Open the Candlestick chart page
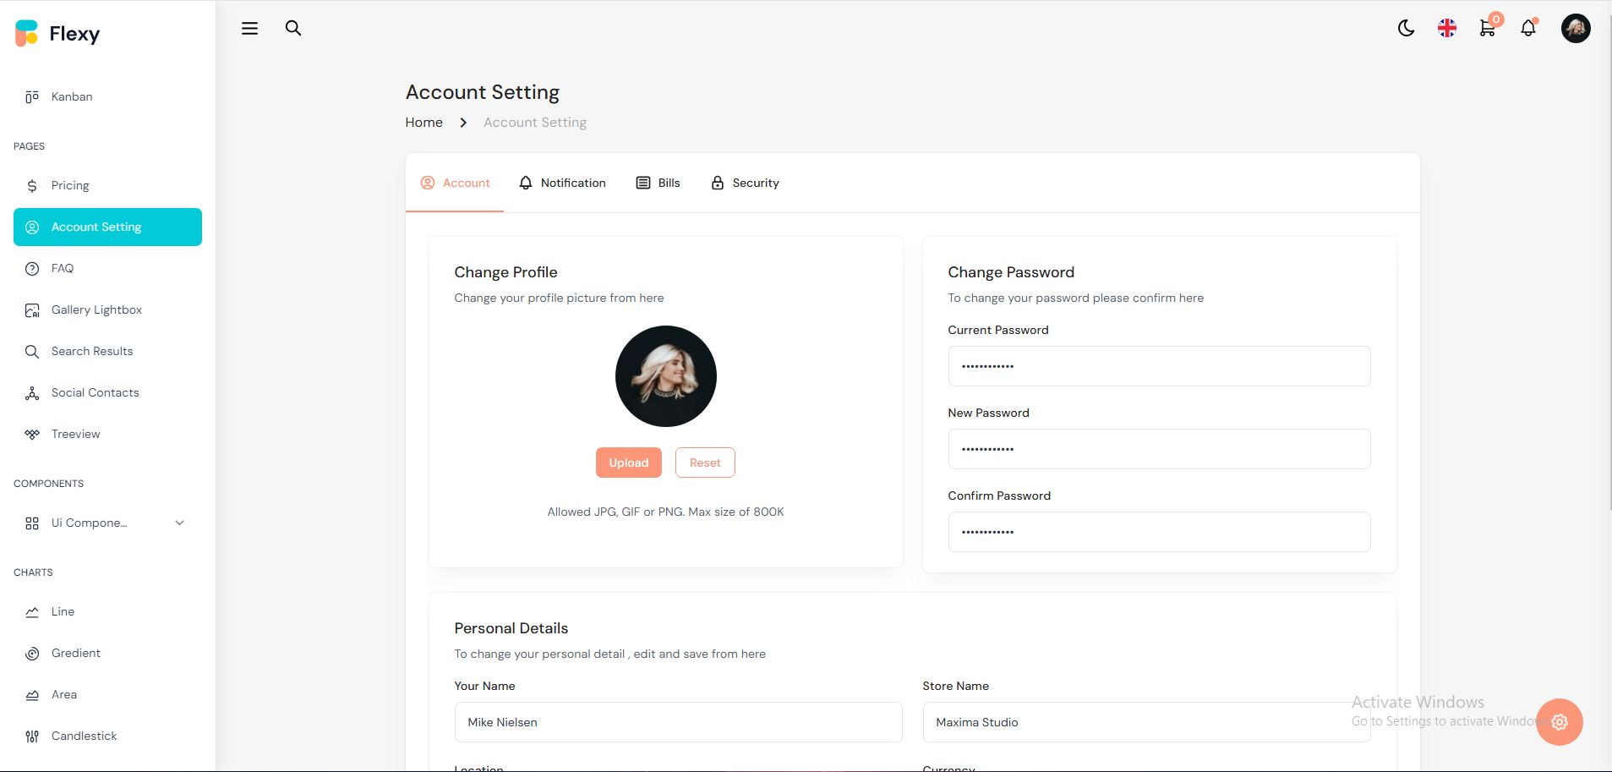The height and width of the screenshot is (772, 1612). click(x=84, y=736)
